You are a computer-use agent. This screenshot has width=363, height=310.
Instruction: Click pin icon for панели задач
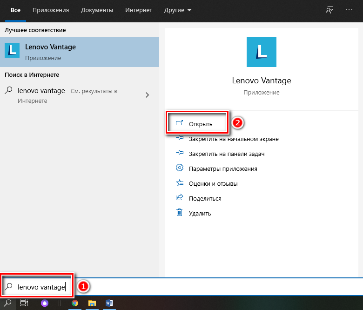[180, 153]
